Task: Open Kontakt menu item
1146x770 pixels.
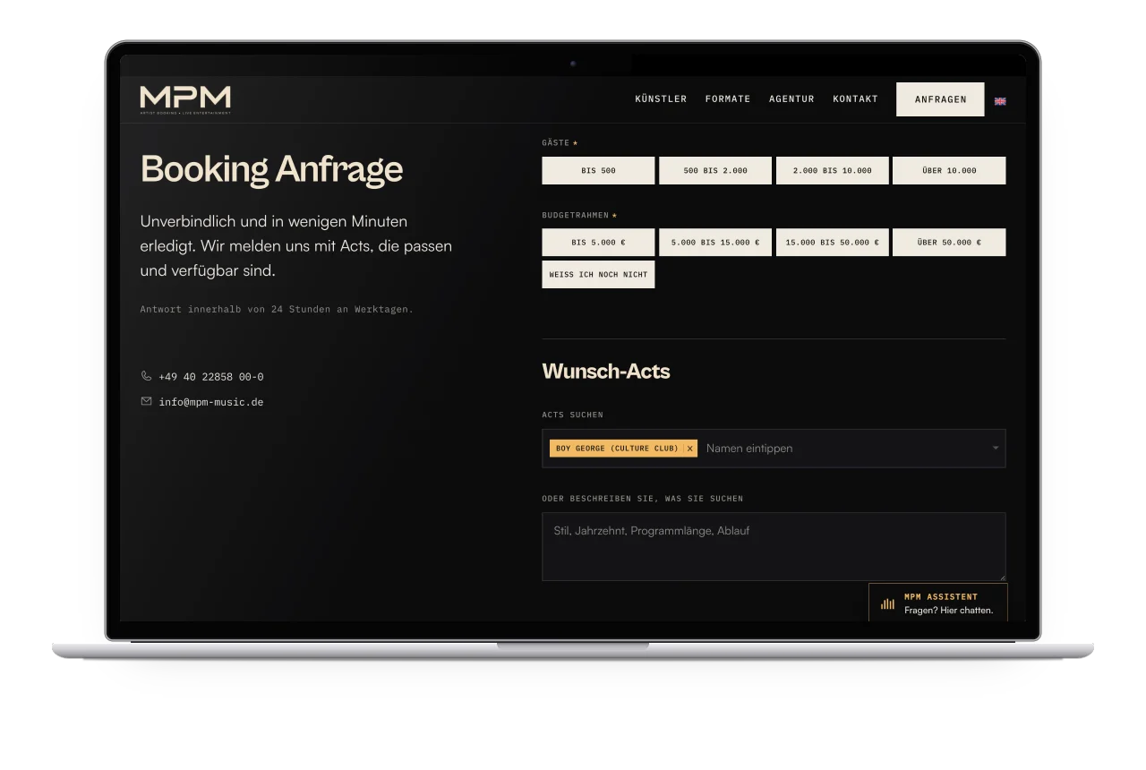Action: (x=855, y=99)
